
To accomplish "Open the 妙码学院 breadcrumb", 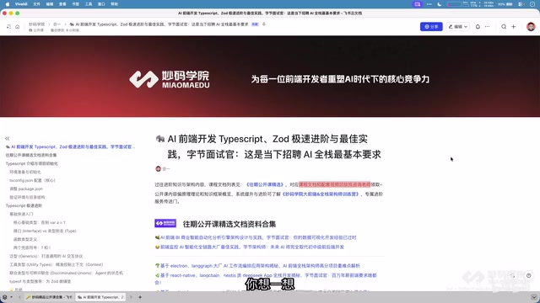I will coord(36,24).
